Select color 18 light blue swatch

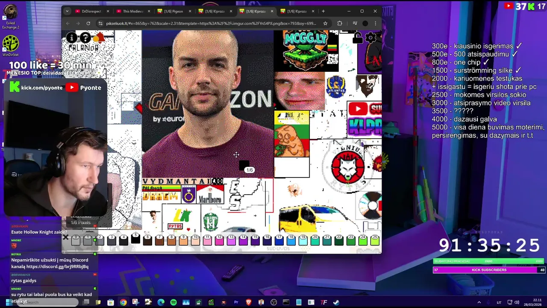pyautogui.click(x=291, y=240)
